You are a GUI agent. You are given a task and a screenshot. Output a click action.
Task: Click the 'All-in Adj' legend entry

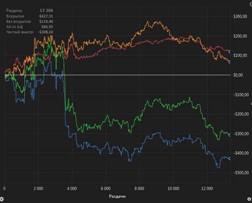coord(14,27)
